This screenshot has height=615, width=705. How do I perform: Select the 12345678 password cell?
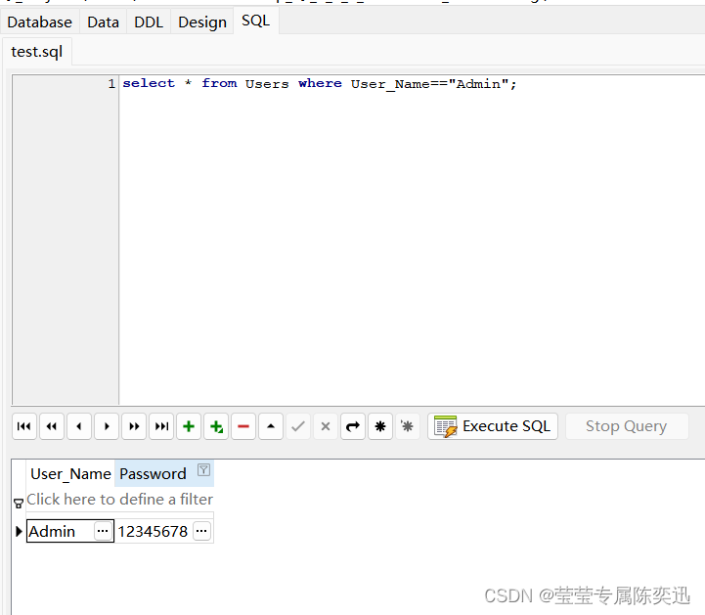coord(164,531)
